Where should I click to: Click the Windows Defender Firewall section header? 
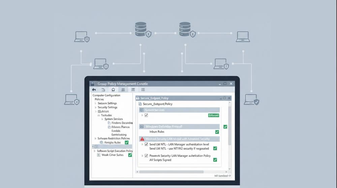pos(180,127)
